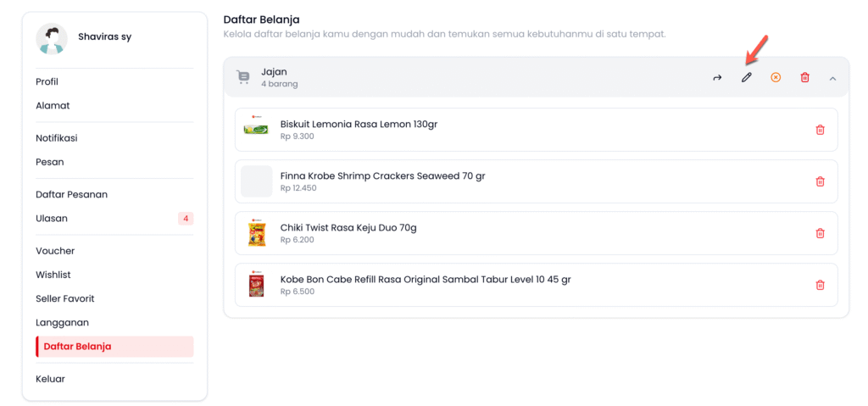This screenshot has width=868, height=406.
Task: Click the Chiki Twist product thumbnail
Action: point(256,233)
